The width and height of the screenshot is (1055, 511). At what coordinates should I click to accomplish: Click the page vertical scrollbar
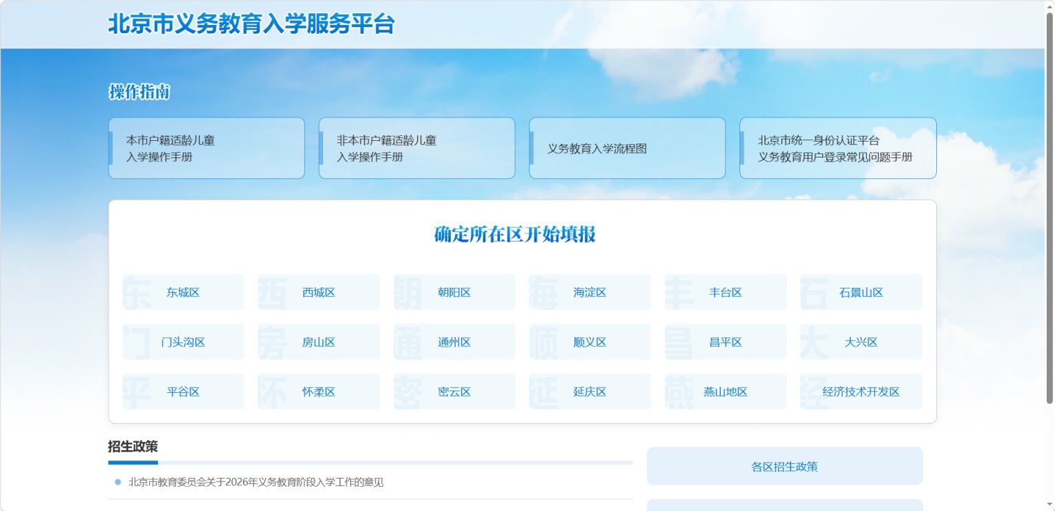click(1049, 207)
